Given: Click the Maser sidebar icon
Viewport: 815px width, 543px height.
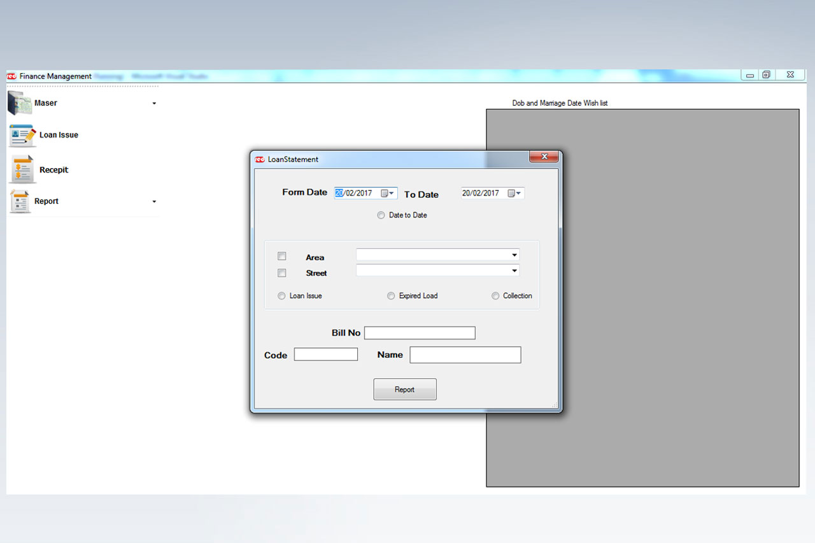Looking at the screenshot, I should (20, 102).
